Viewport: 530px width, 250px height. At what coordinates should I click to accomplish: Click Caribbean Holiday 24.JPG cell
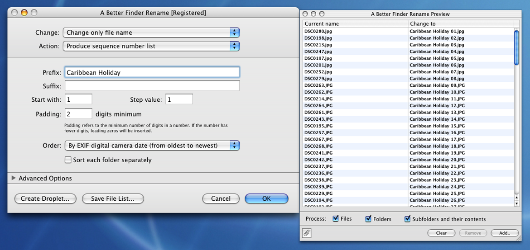pyautogui.click(x=461, y=187)
